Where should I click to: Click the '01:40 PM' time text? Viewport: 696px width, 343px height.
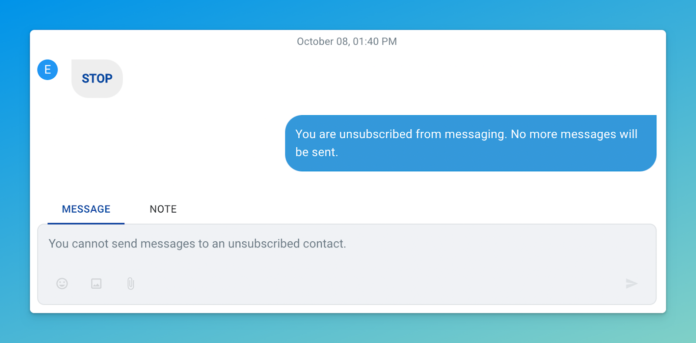[375, 42]
